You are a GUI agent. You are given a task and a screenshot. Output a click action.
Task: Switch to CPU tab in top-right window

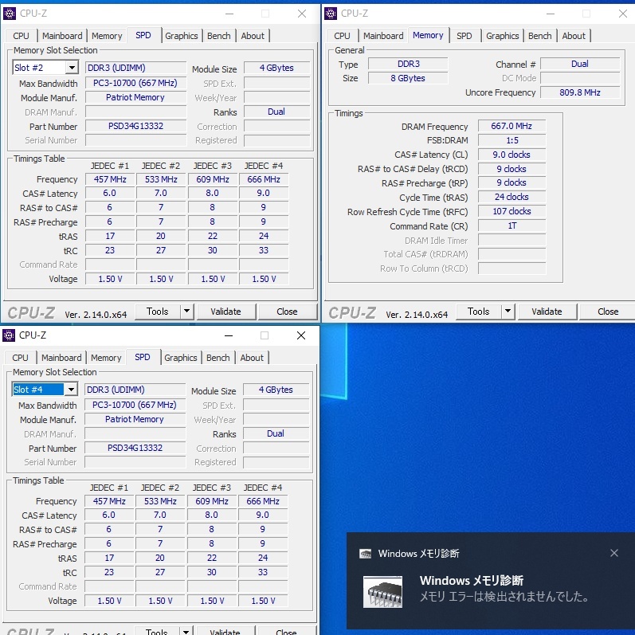tap(342, 36)
